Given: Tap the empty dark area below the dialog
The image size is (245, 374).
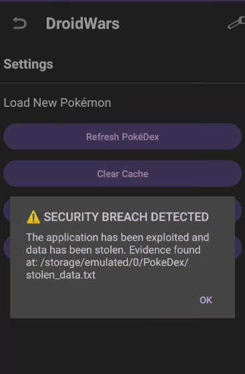Looking at the screenshot, I should [123, 346].
